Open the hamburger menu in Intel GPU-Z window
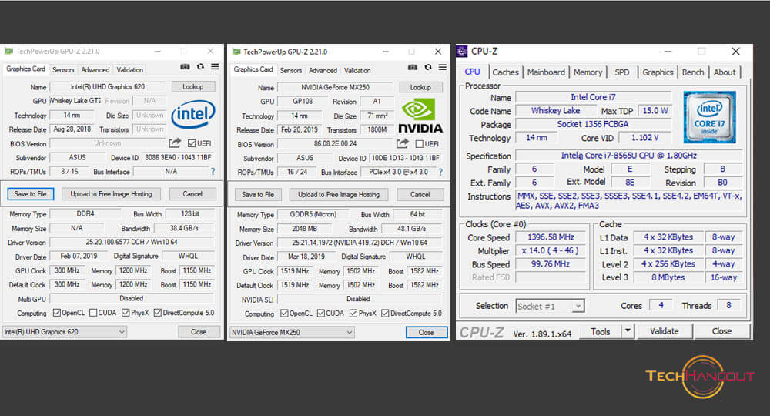770x416 pixels. (x=215, y=67)
